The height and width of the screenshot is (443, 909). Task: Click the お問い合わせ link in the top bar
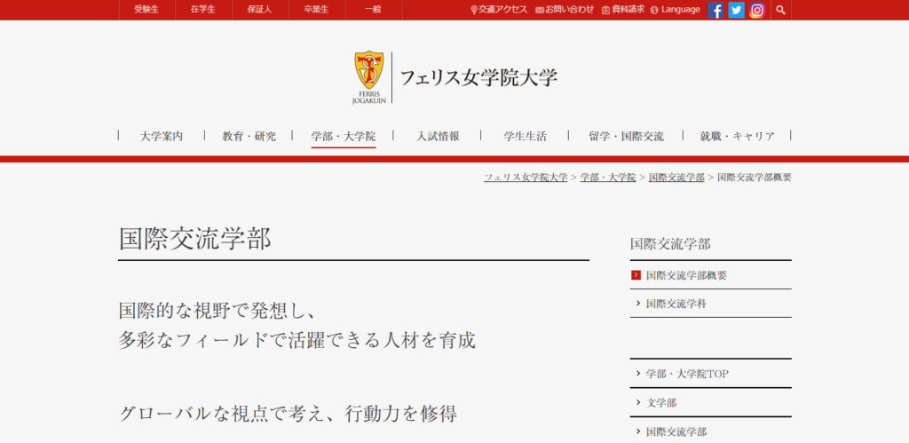565,10
